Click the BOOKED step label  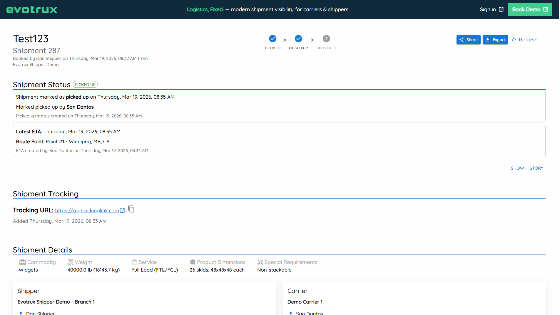coord(273,48)
